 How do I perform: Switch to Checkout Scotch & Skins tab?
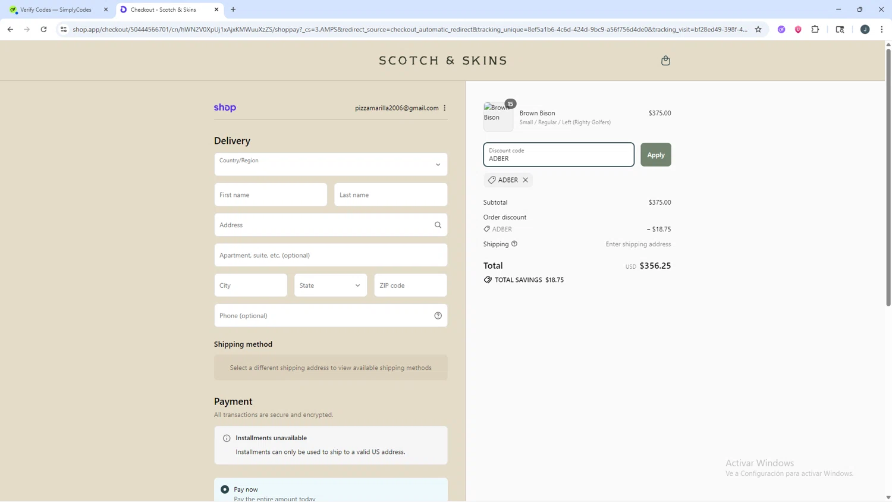(x=169, y=10)
